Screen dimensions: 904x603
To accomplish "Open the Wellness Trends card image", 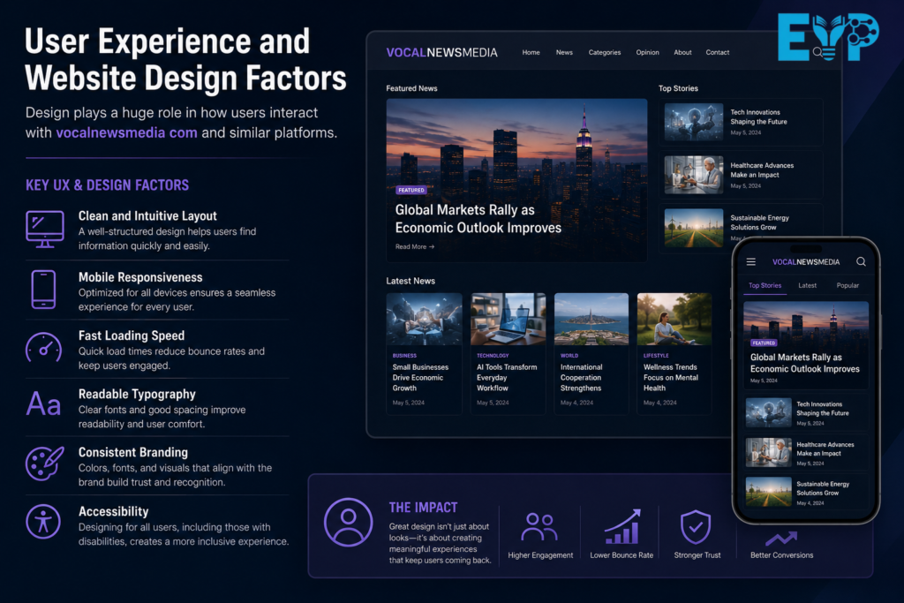I will click(674, 319).
